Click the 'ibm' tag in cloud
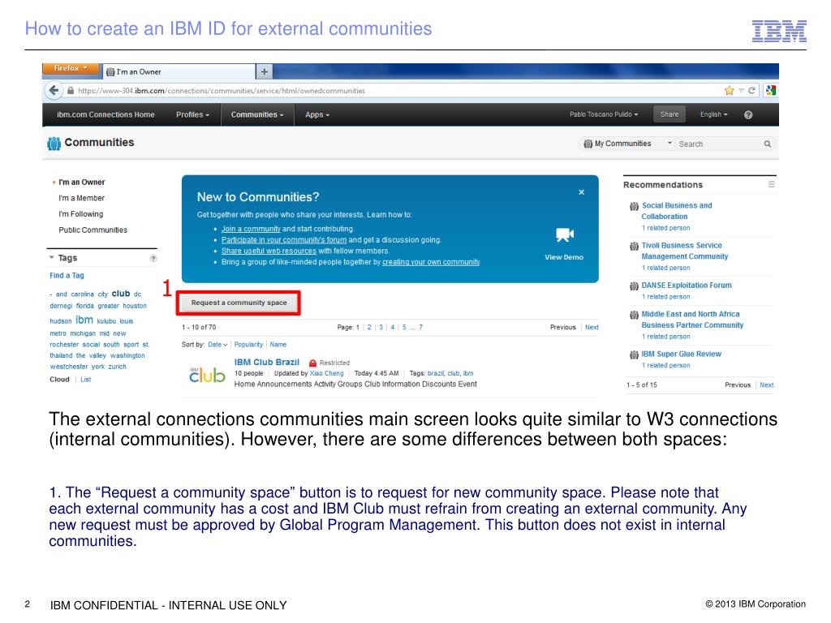Viewport: 831px width, 623px height. pos(84,320)
